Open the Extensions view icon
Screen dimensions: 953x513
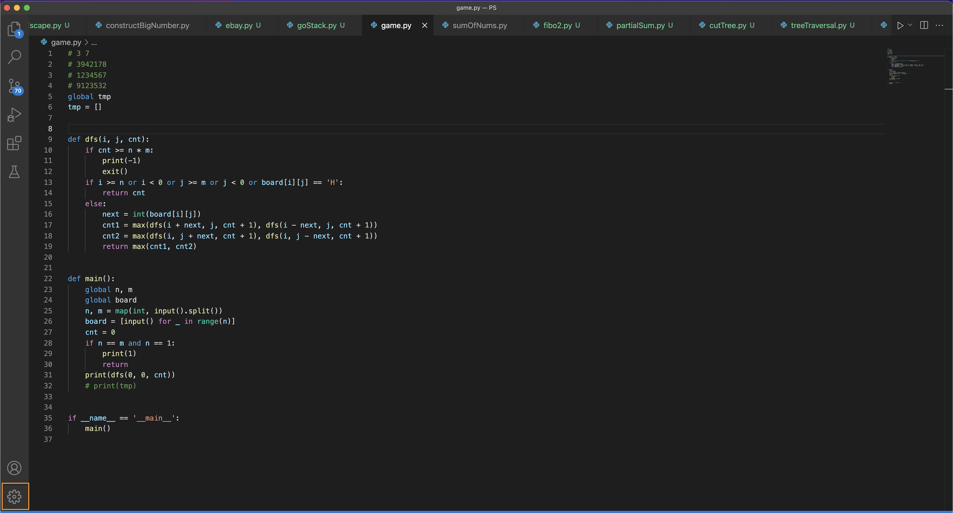click(14, 143)
